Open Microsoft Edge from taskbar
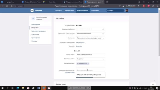Viewport: 160px width, 90px height. (x=18, y=88)
